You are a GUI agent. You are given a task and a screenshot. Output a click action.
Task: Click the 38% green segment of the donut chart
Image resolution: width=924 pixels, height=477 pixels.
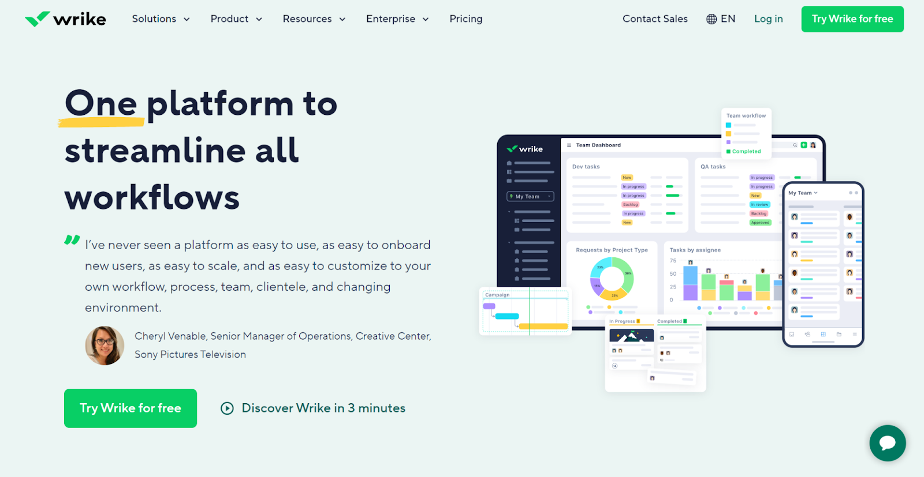pyautogui.click(x=627, y=272)
